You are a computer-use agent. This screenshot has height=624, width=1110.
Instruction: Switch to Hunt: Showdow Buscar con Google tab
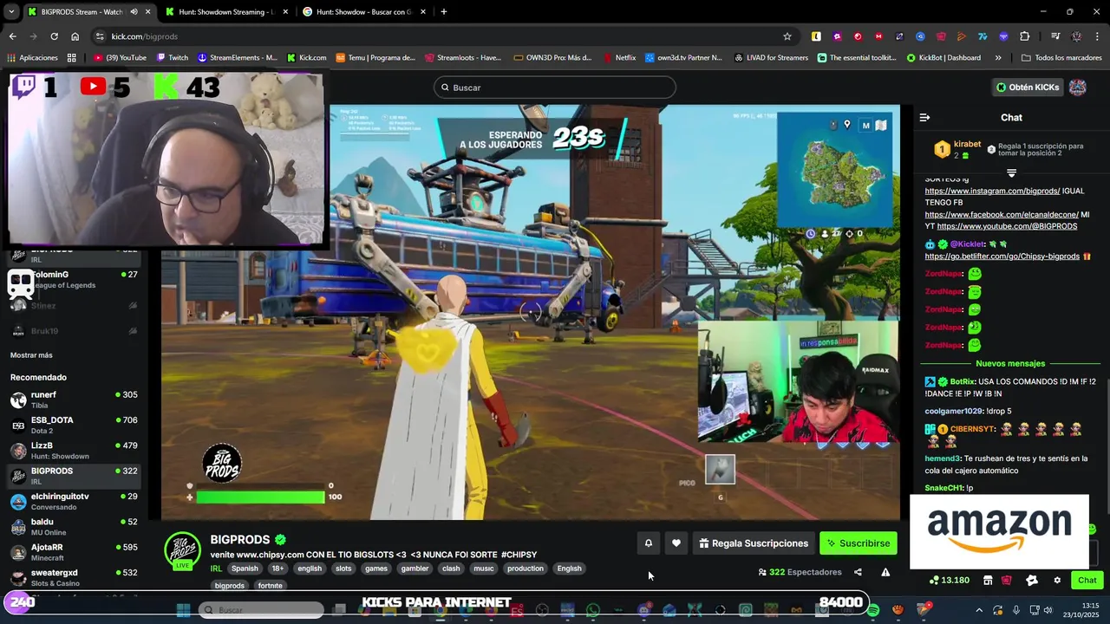[362, 12]
